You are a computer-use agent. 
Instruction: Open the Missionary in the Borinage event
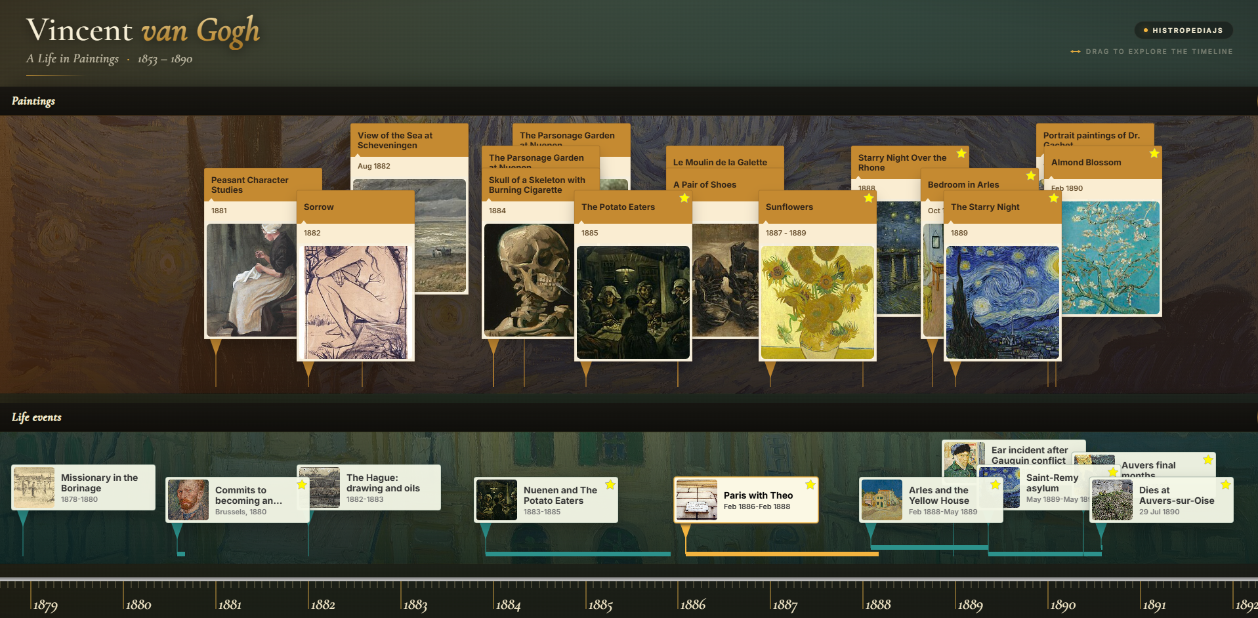[83, 487]
